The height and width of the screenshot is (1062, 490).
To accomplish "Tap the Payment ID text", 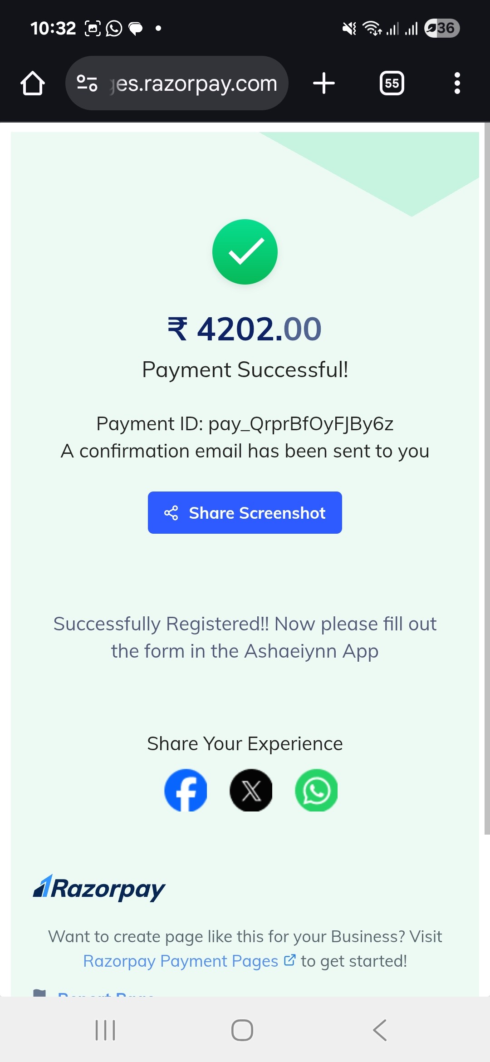I will (245, 423).
